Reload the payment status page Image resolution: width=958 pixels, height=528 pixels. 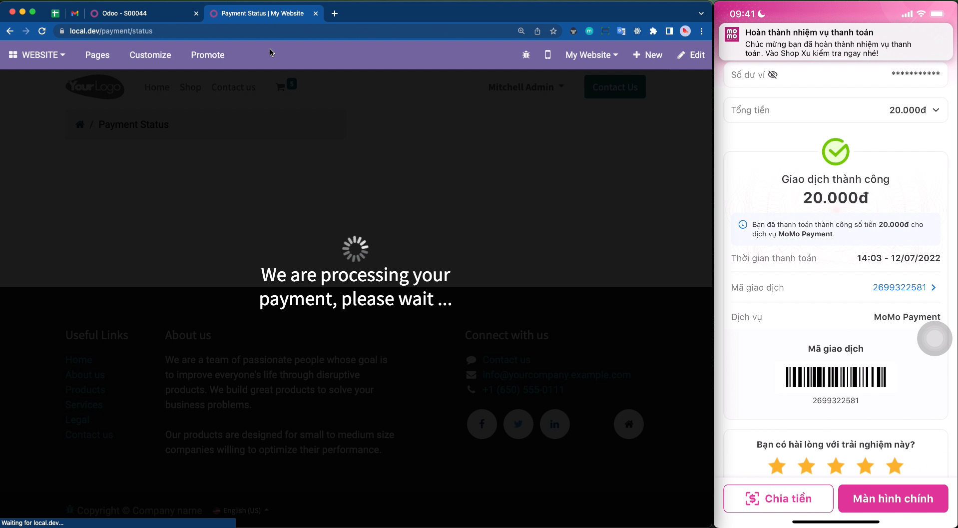coord(42,31)
